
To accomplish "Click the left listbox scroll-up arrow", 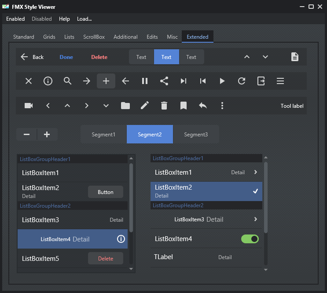I will (x=131, y=158).
